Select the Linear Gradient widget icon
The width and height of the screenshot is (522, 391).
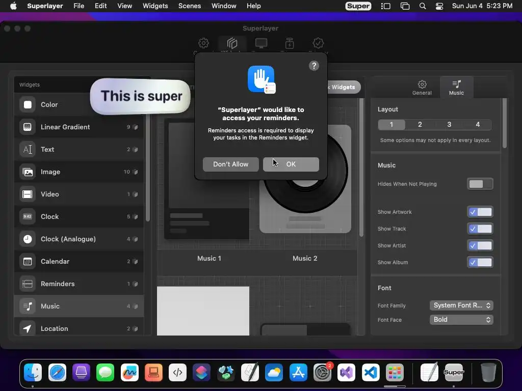(x=28, y=127)
